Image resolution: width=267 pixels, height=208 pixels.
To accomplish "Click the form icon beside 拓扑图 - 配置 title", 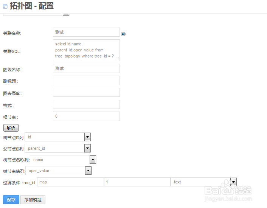I will 5,7.
